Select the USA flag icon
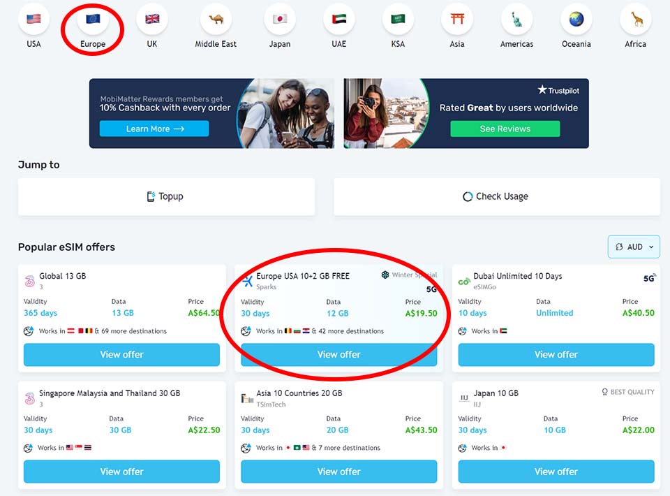The image size is (670, 496). pyautogui.click(x=33, y=19)
